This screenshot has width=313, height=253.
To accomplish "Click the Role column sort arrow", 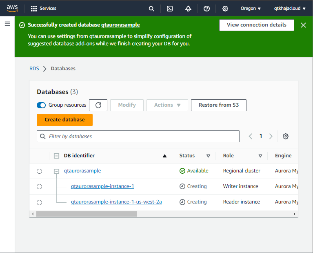I will coord(260,156).
